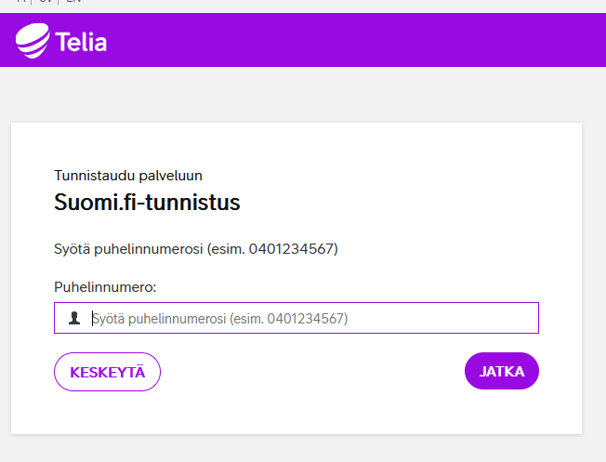Click the blank white area between the two buttons
606x462 pixels.
(x=311, y=372)
